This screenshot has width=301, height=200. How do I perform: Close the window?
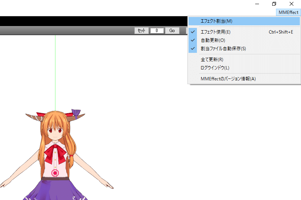(x=292, y=4)
